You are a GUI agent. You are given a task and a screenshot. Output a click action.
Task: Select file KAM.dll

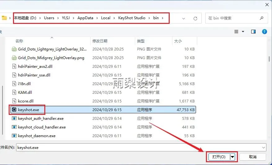tap(25, 92)
